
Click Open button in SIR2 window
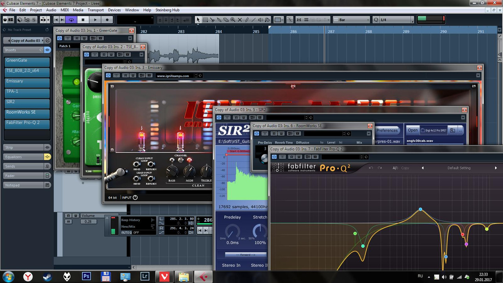413,130
